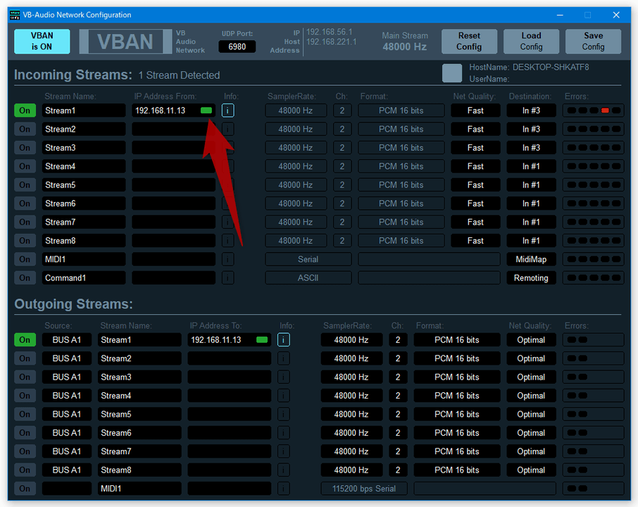Open info icon for outgoing Stream4
The height and width of the screenshot is (507, 638).
[x=283, y=396]
